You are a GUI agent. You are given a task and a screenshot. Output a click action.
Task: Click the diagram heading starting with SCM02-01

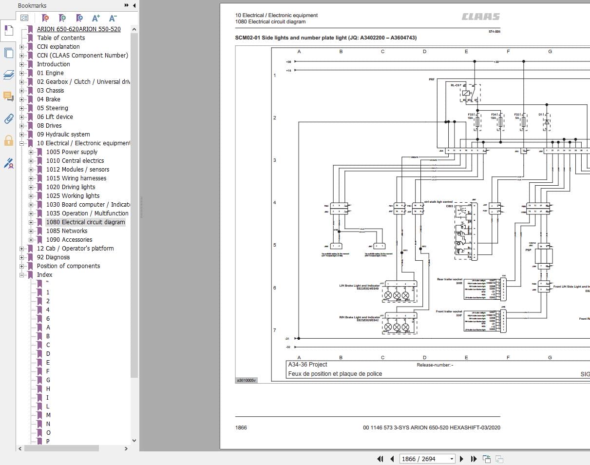[325, 38]
